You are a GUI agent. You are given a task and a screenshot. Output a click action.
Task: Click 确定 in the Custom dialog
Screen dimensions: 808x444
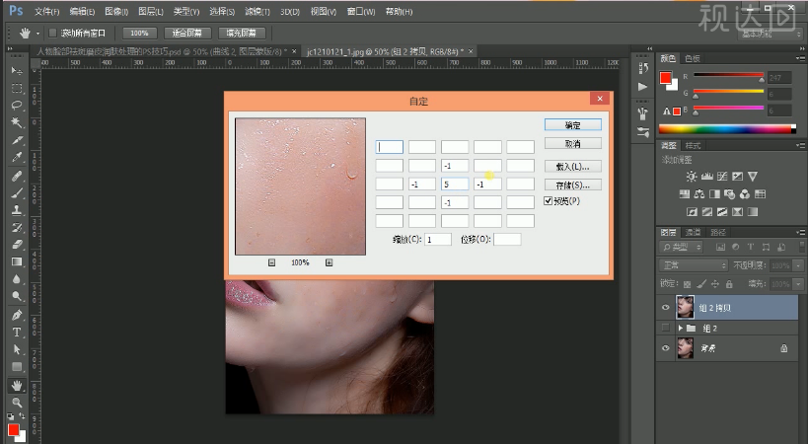tap(572, 124)
